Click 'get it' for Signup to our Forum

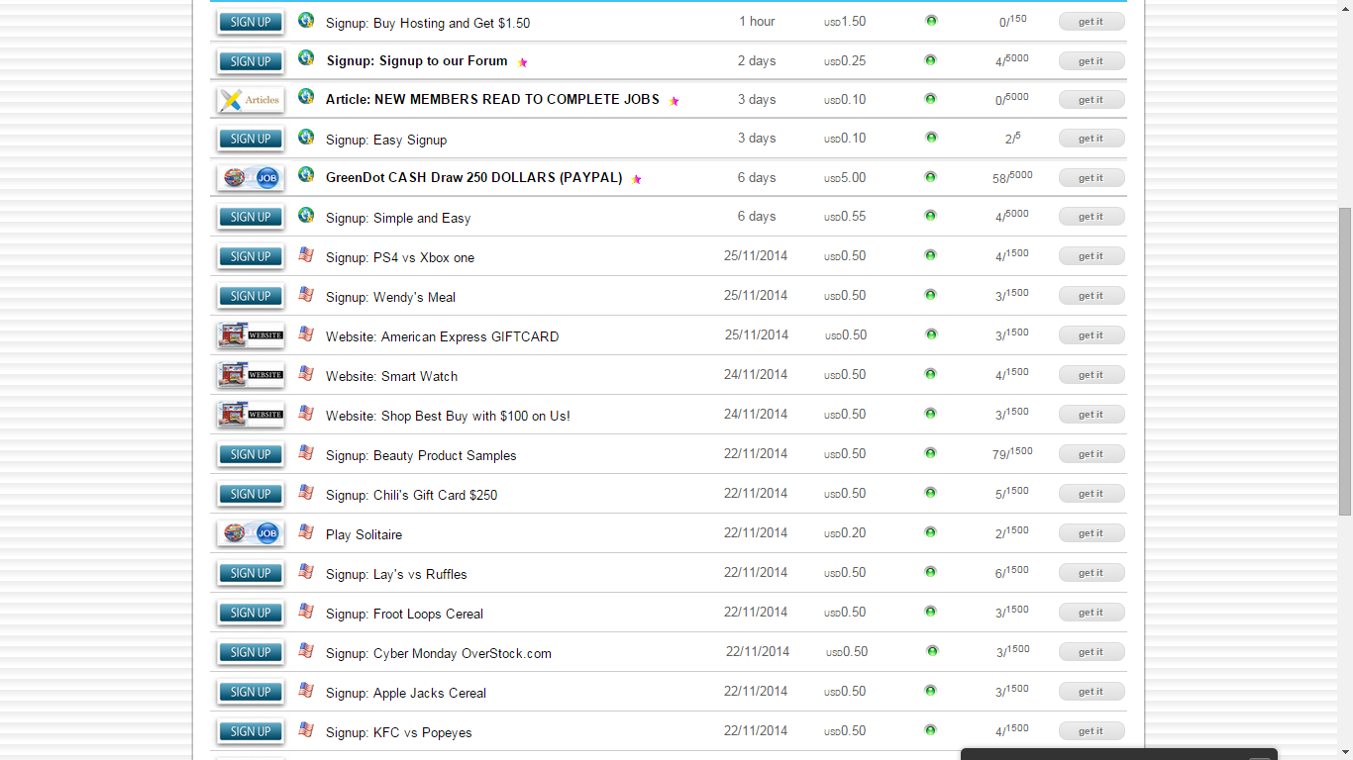point(1092,61)
